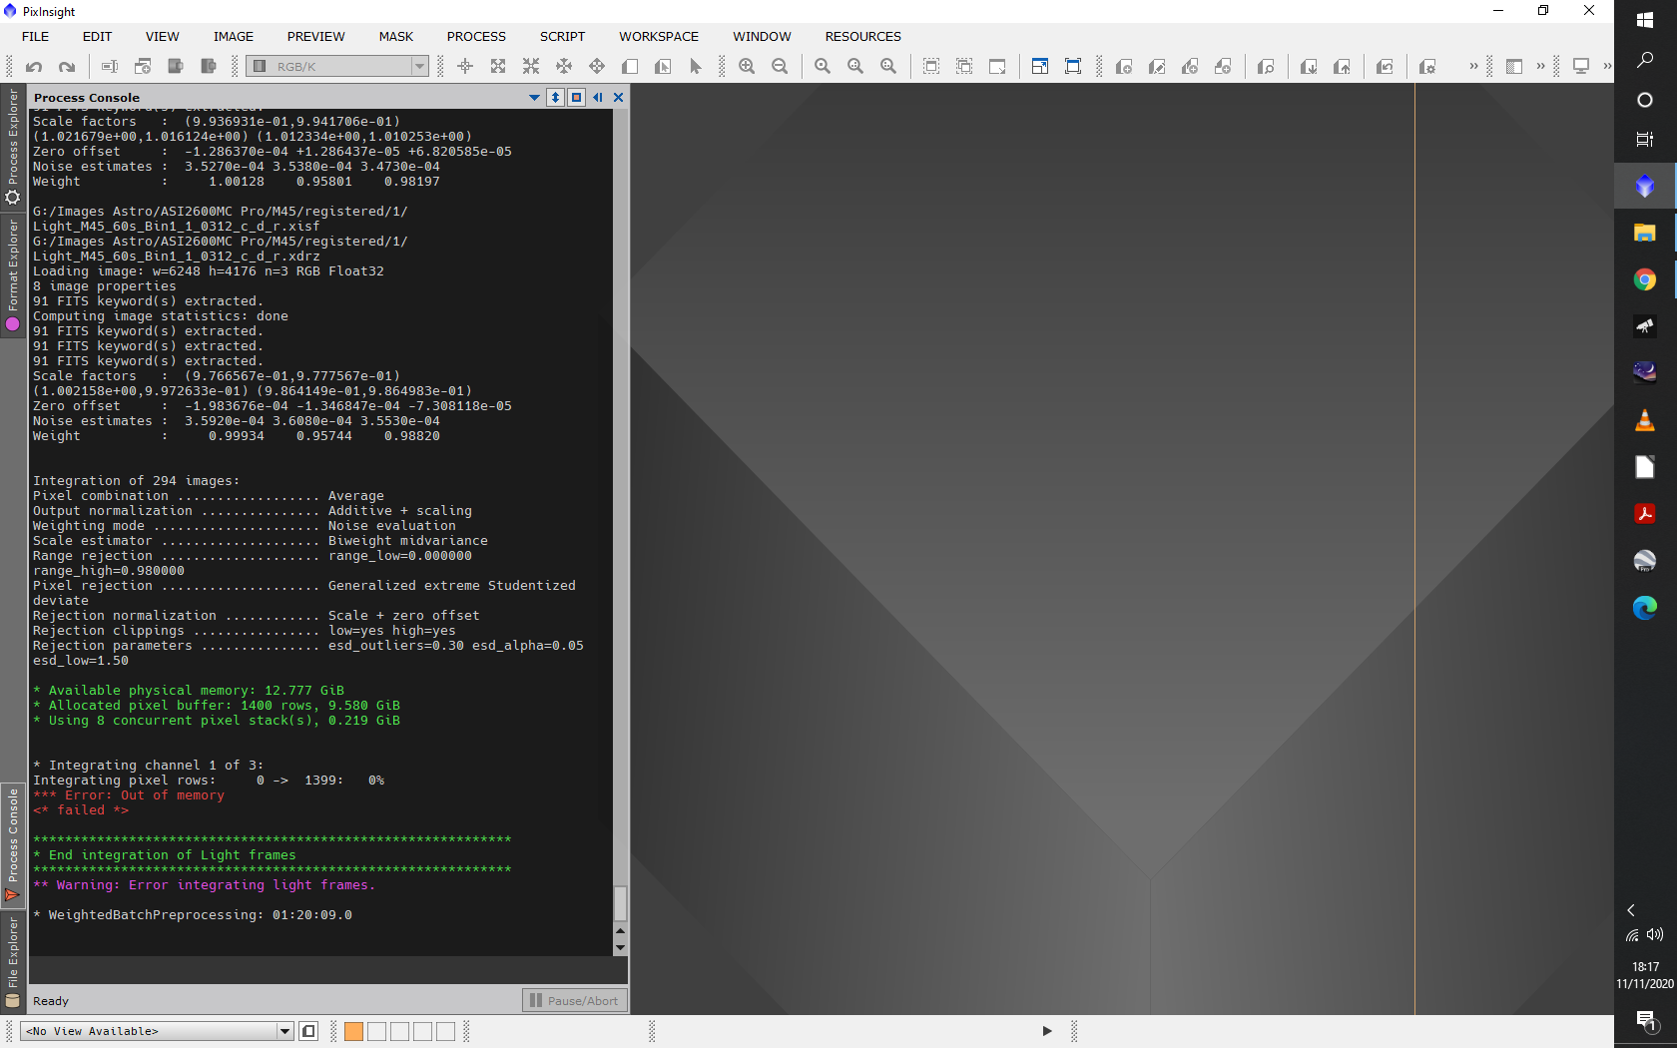Open the Process Explorer side tab

pos(13,145)
